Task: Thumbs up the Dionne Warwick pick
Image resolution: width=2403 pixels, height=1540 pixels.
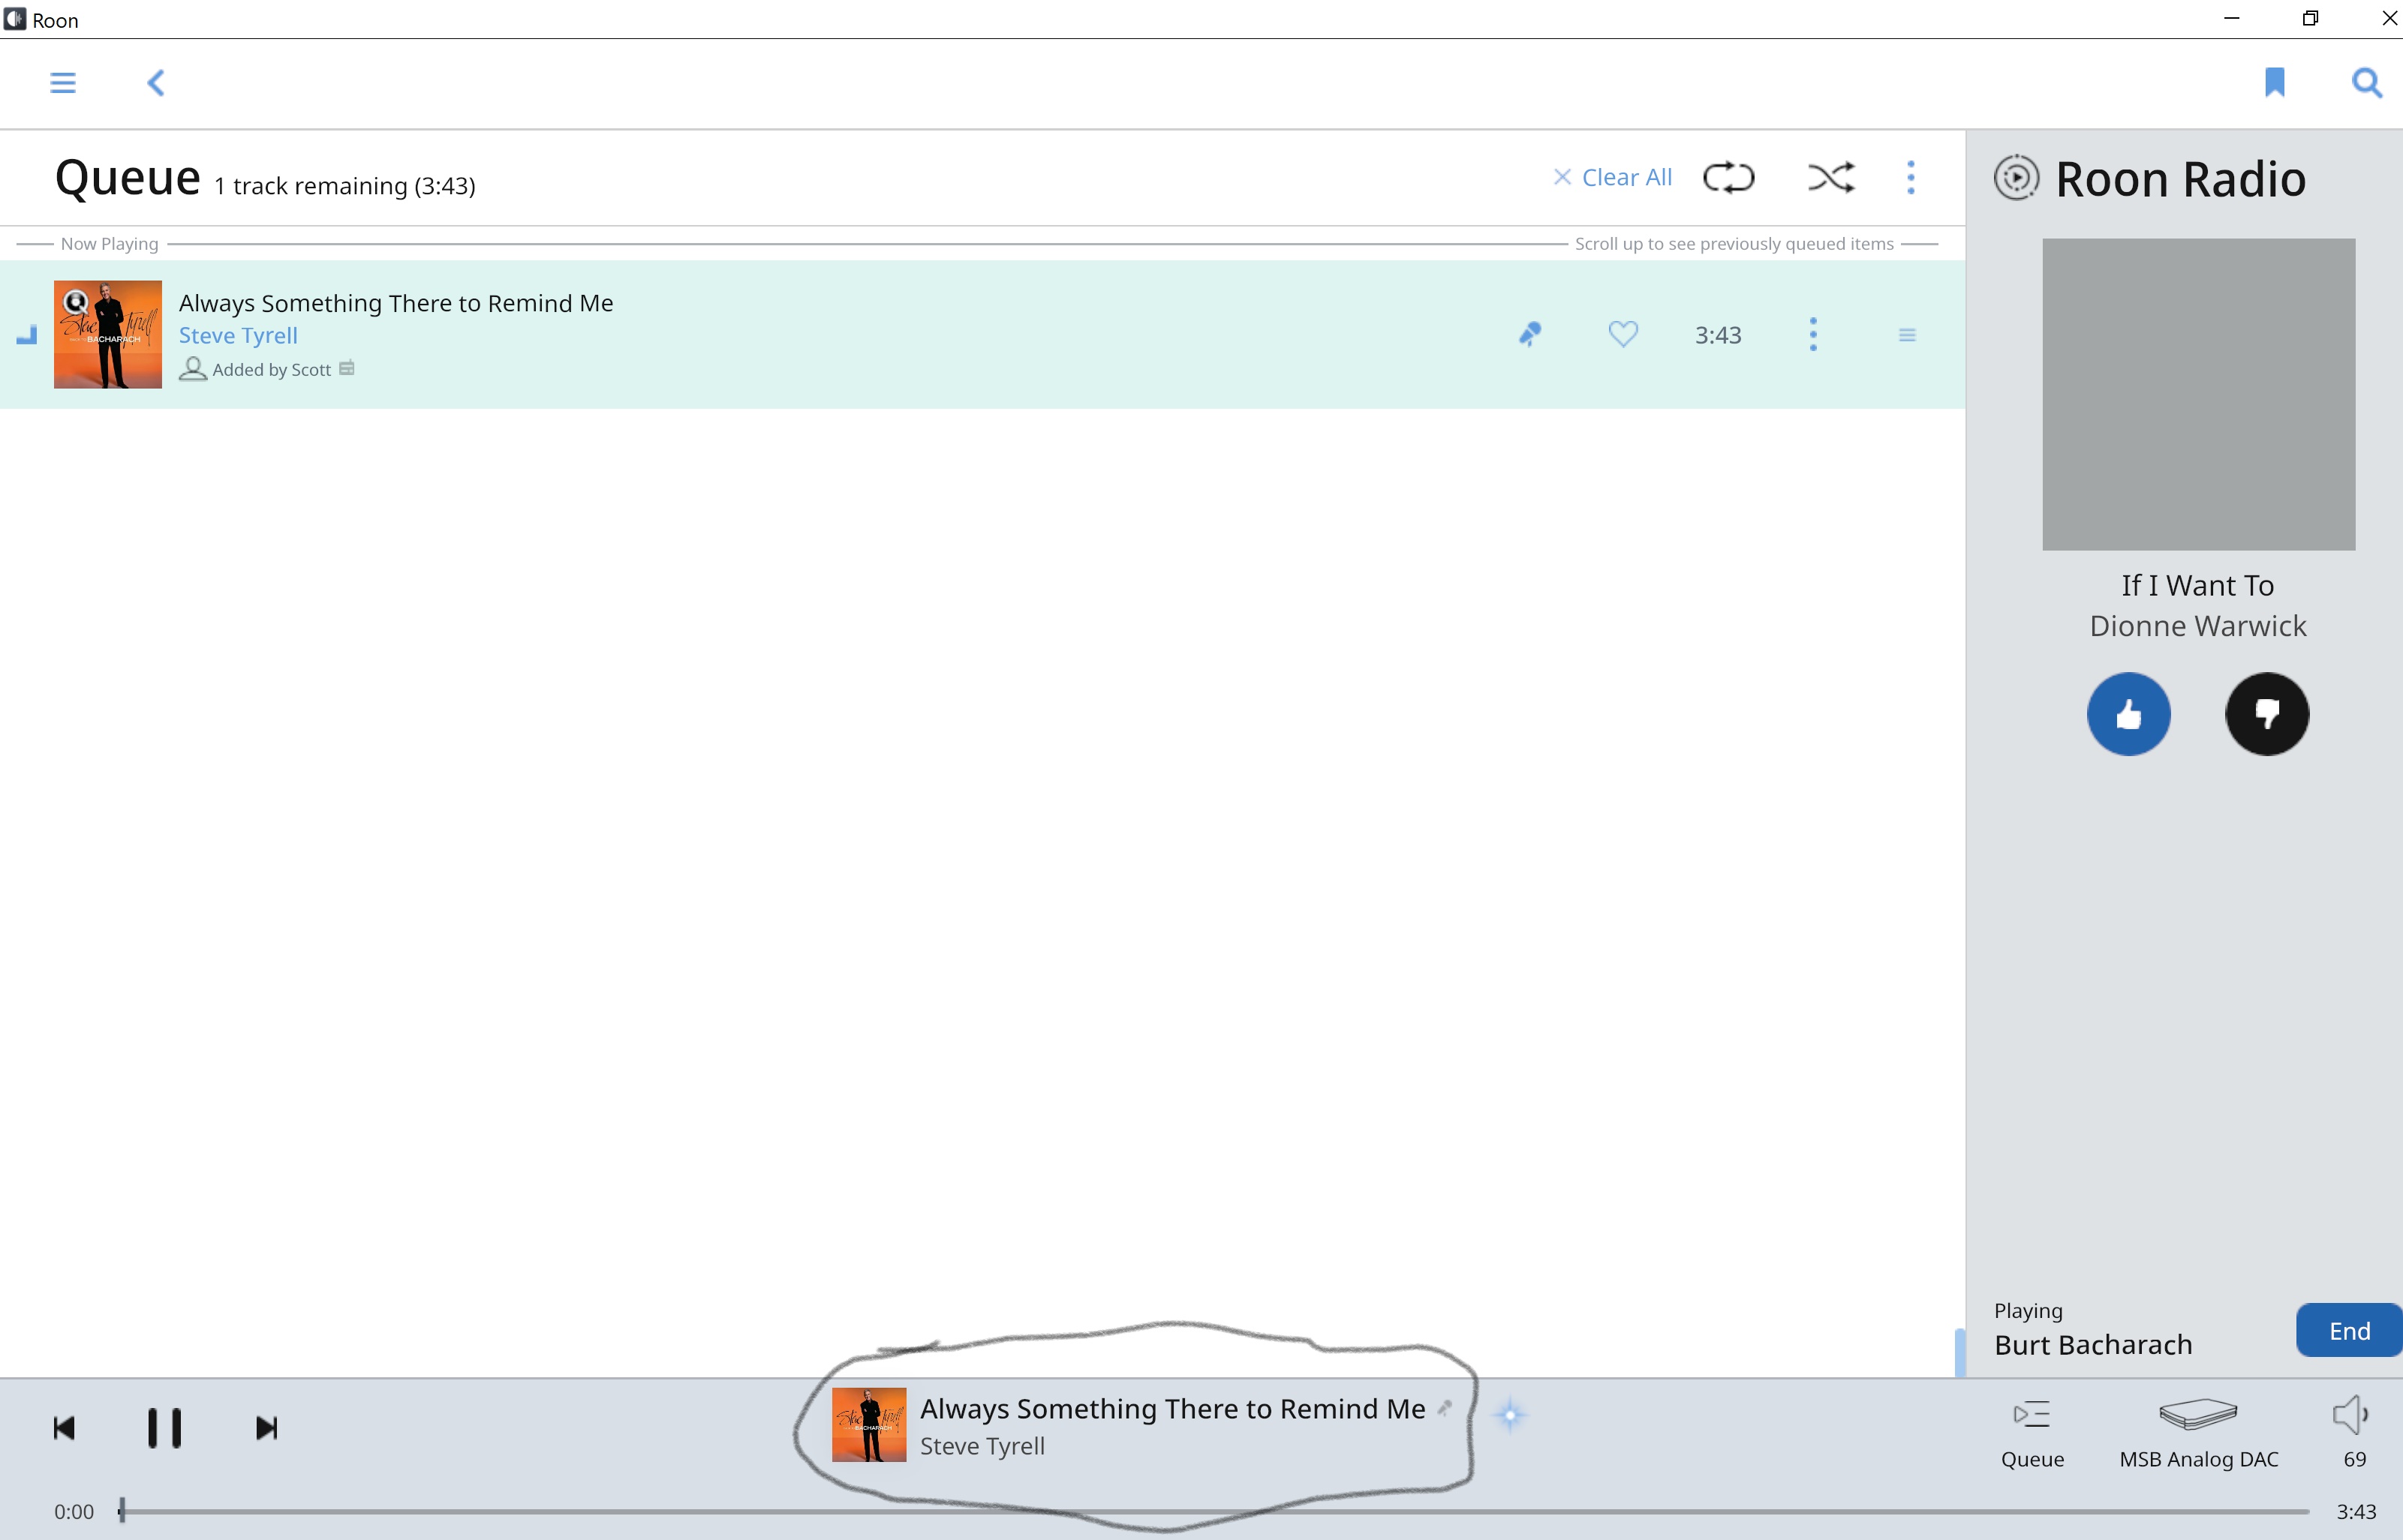Action: pos(2128,714)
